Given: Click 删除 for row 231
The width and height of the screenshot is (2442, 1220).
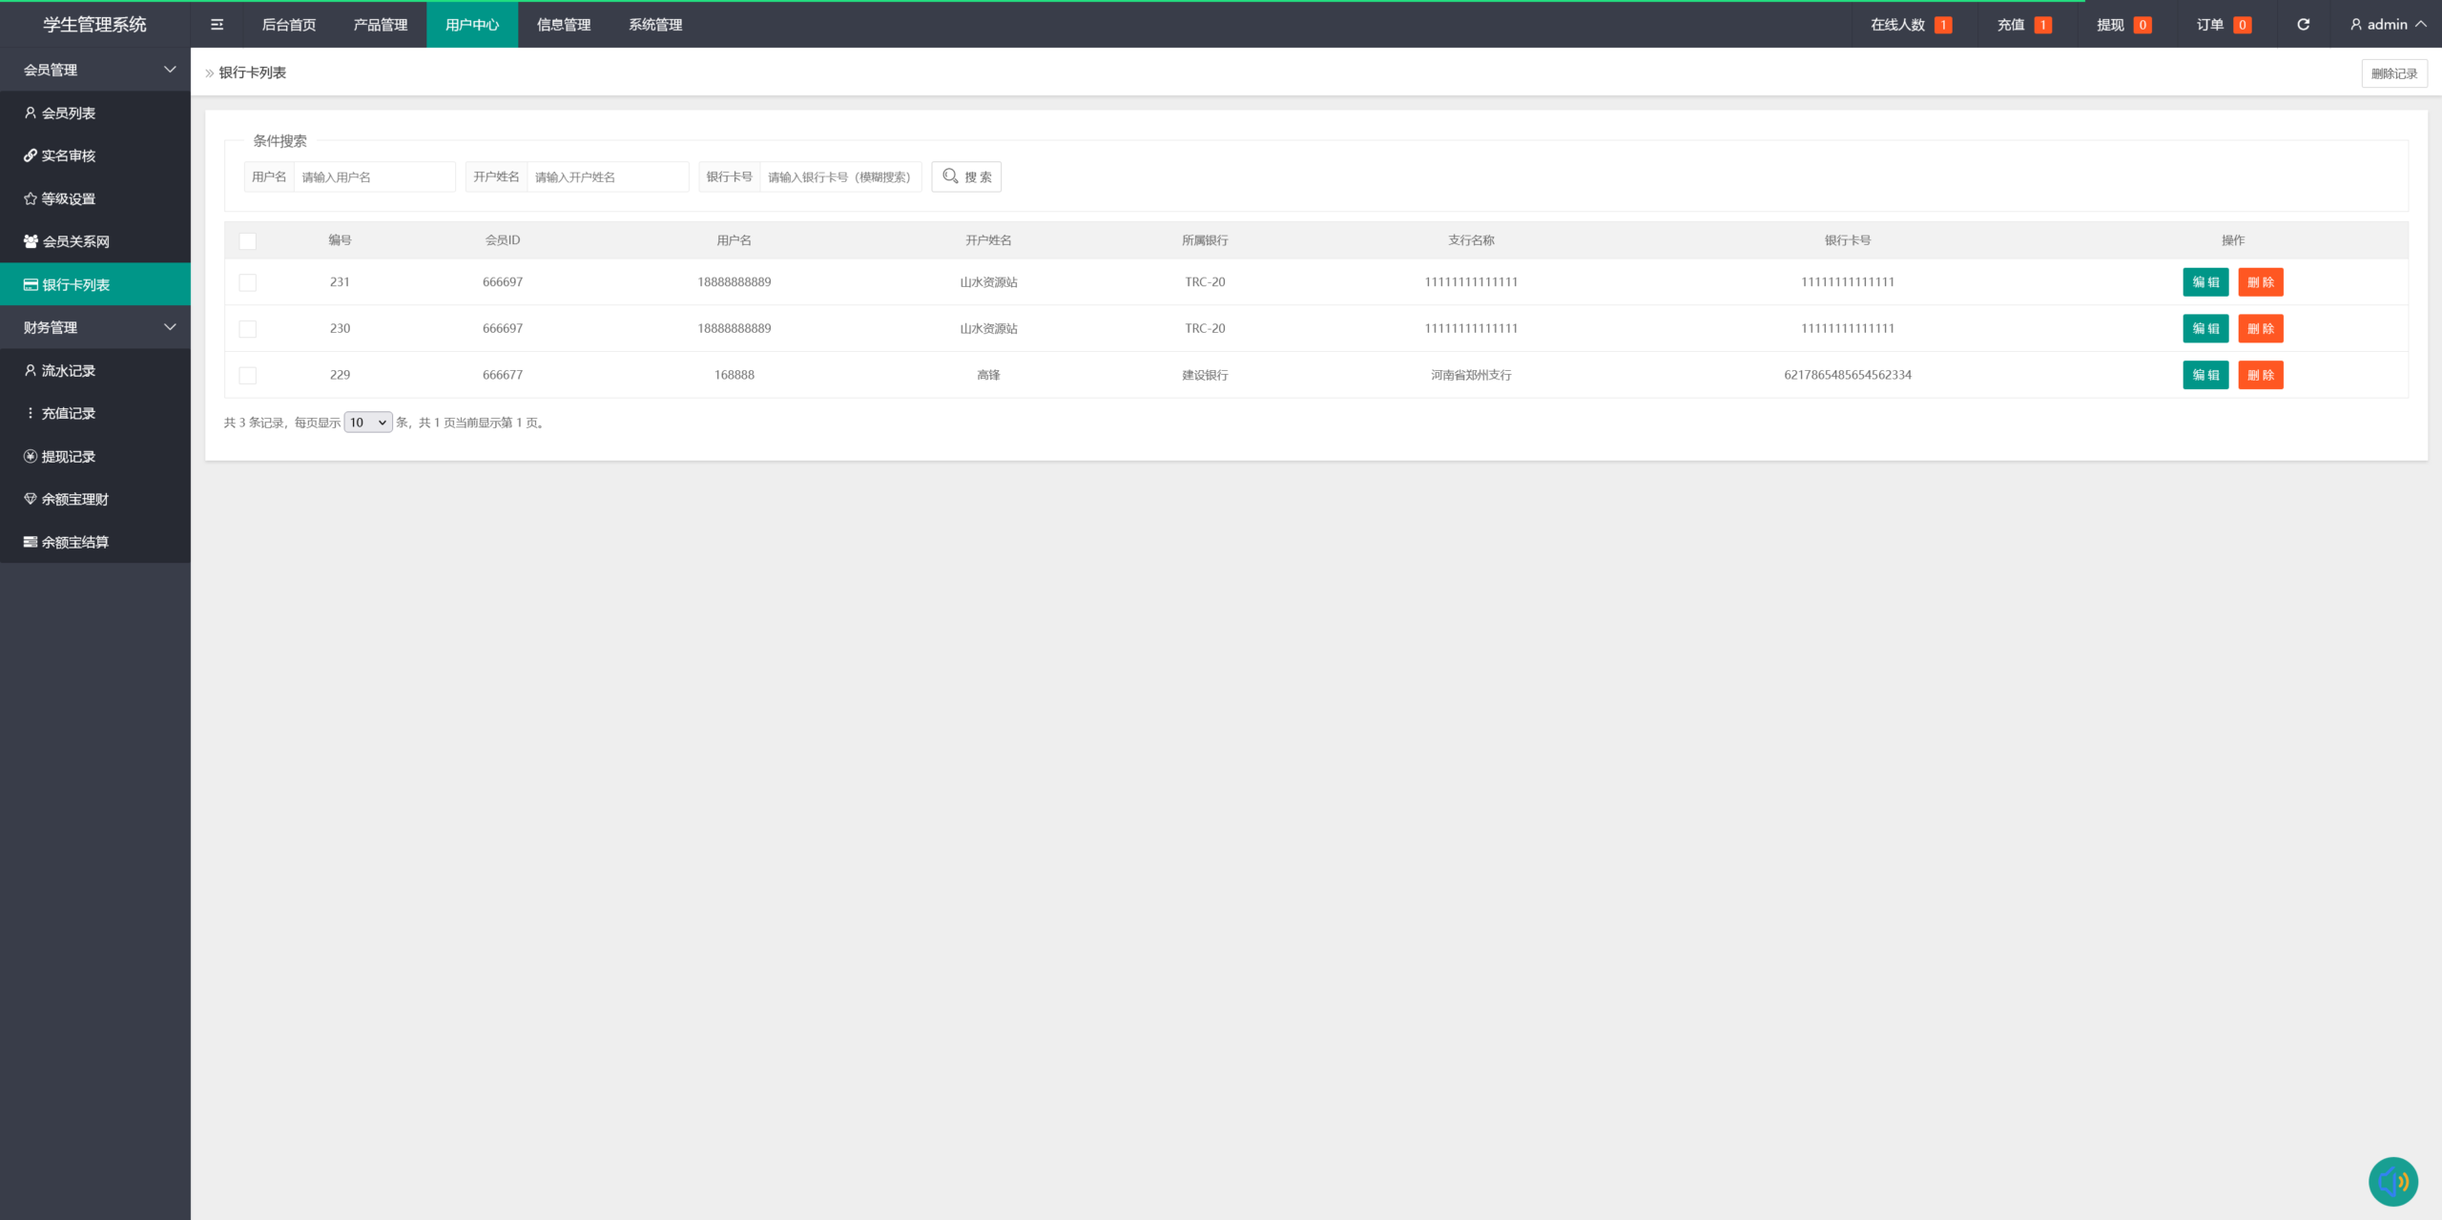Looking at the screenshot, I should 2261,282.
